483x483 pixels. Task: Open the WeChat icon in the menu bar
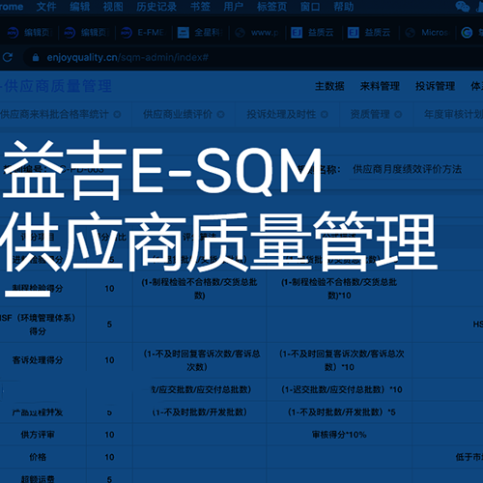pyautogui.click(x=463, y=7)
